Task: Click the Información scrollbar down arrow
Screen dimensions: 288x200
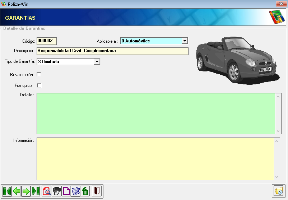Action: click(x=277, y=177)
